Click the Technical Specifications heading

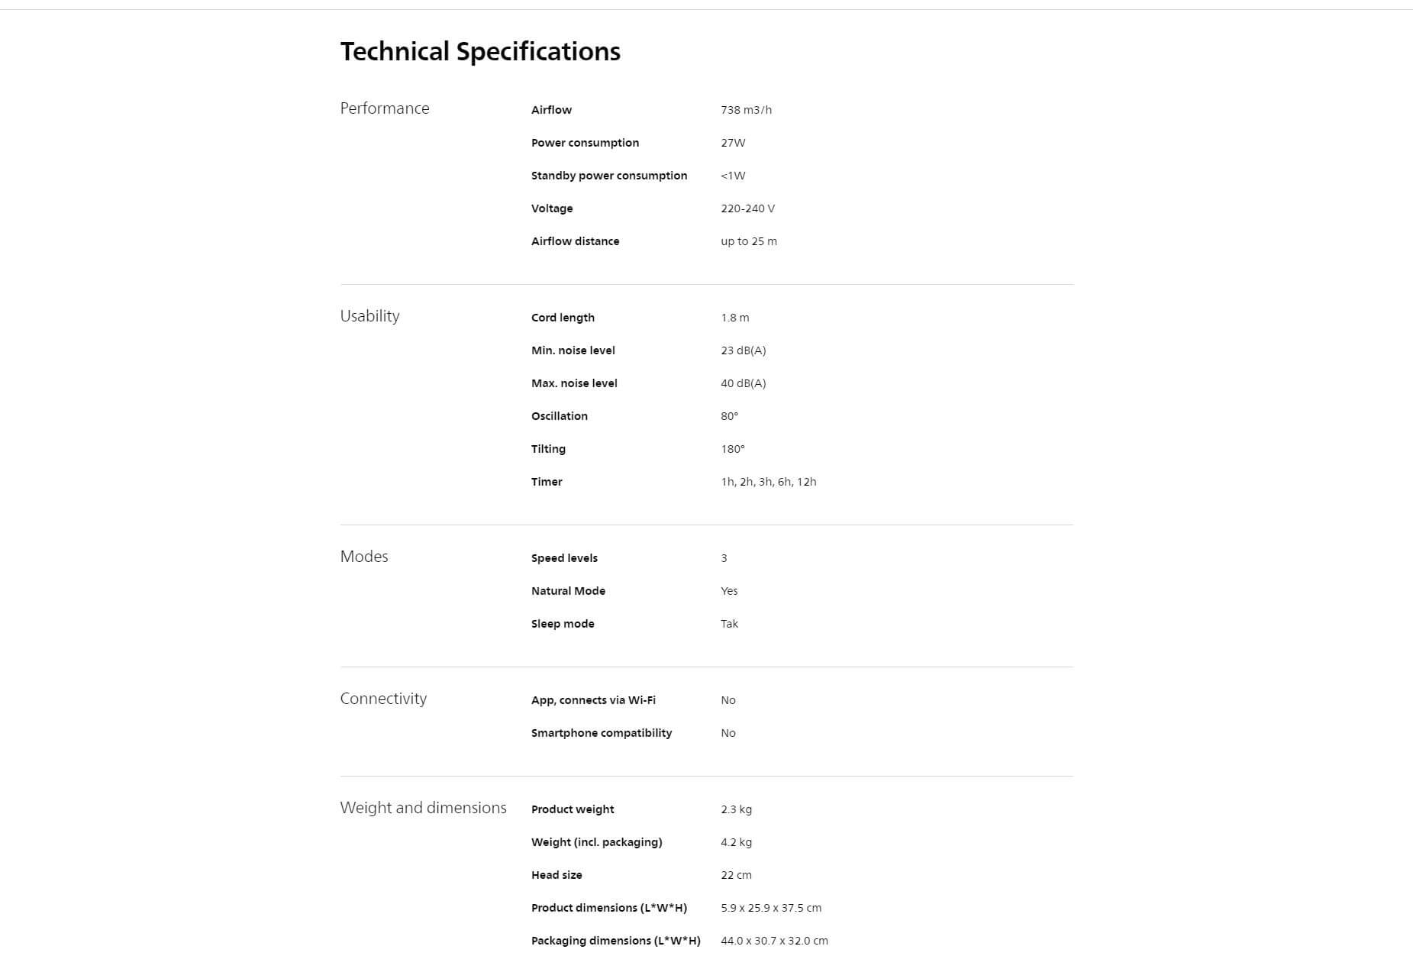(x=480, y=51)
